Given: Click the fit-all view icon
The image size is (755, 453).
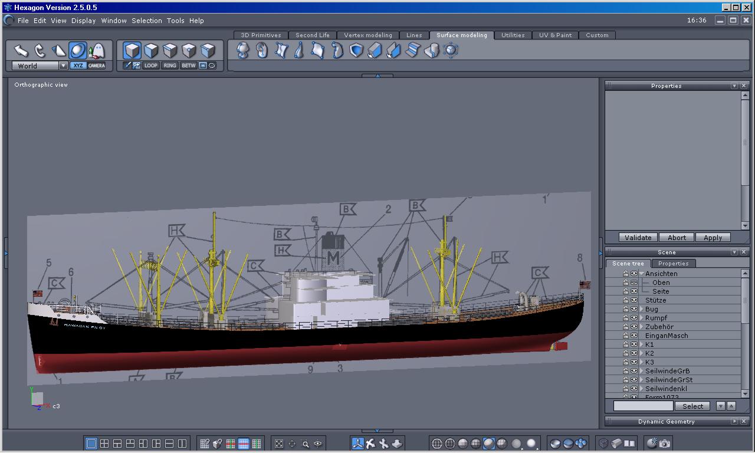Looking at the screenshot, I should coord(279,444).
